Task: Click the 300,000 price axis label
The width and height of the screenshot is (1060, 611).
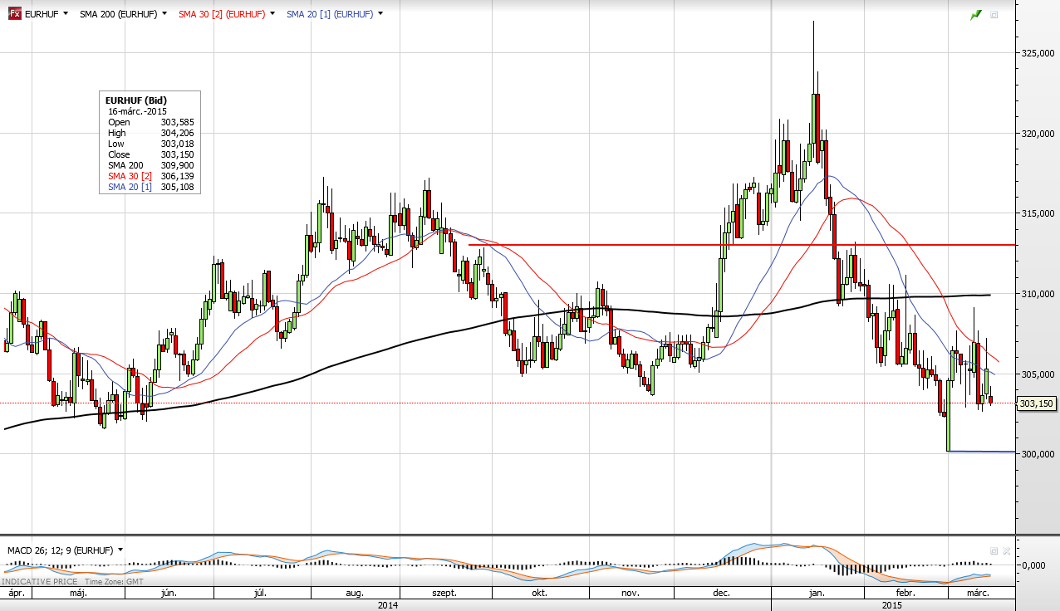Action: click(1037, 454)
